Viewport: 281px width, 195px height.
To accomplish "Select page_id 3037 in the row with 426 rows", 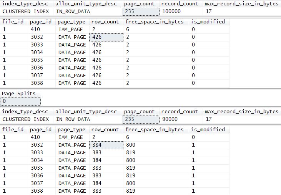I will click(42, 76).
